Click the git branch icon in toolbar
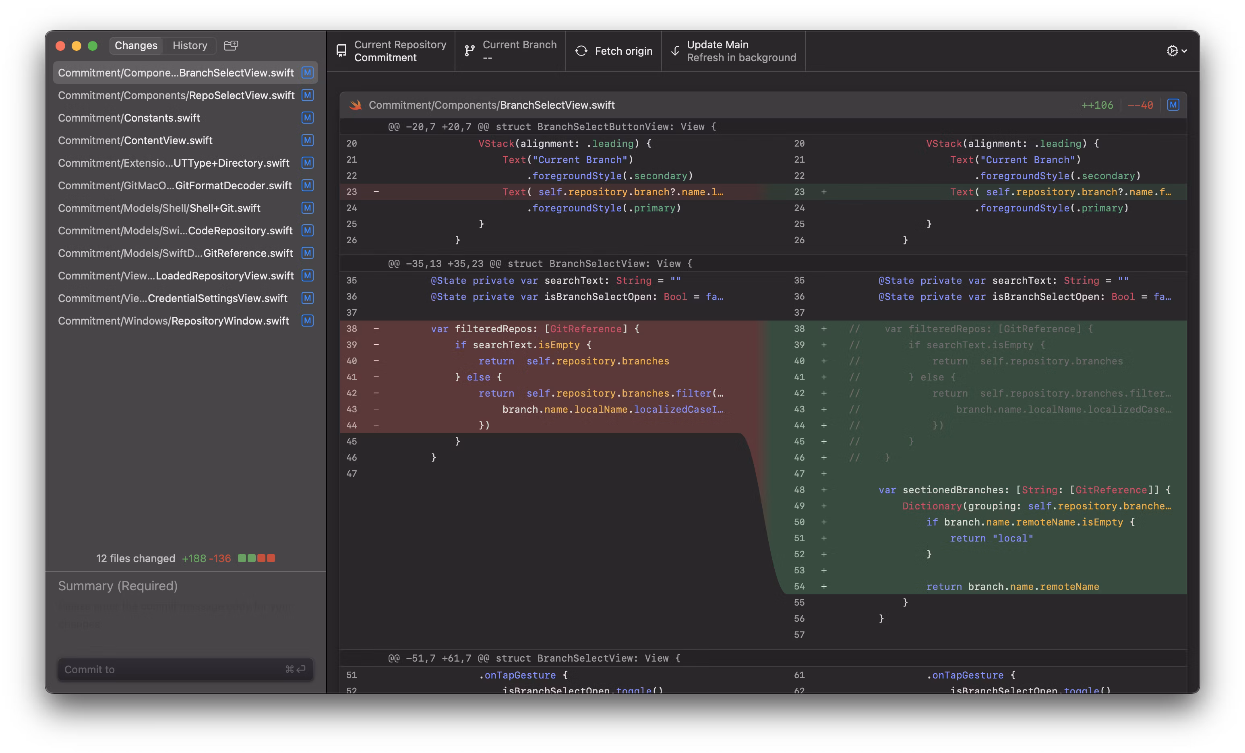The height and width of the screenshot is (753, 1245). (x=469, y=51)
